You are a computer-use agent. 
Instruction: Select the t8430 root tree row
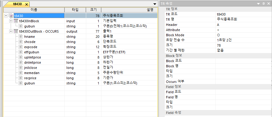80,16
